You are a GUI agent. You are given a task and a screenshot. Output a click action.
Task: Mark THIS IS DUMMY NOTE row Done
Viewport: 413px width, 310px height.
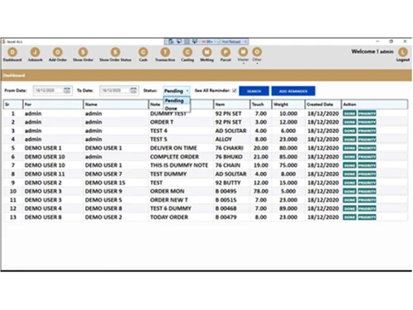349,165
